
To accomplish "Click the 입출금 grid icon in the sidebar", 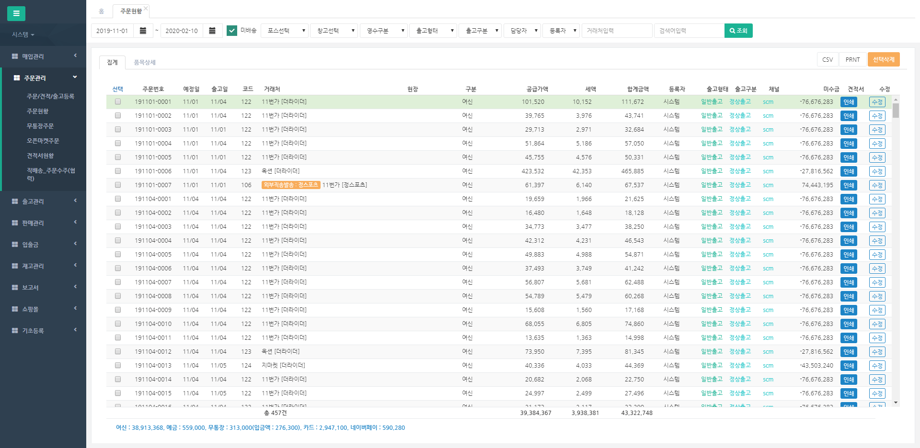I will [15, 245].
